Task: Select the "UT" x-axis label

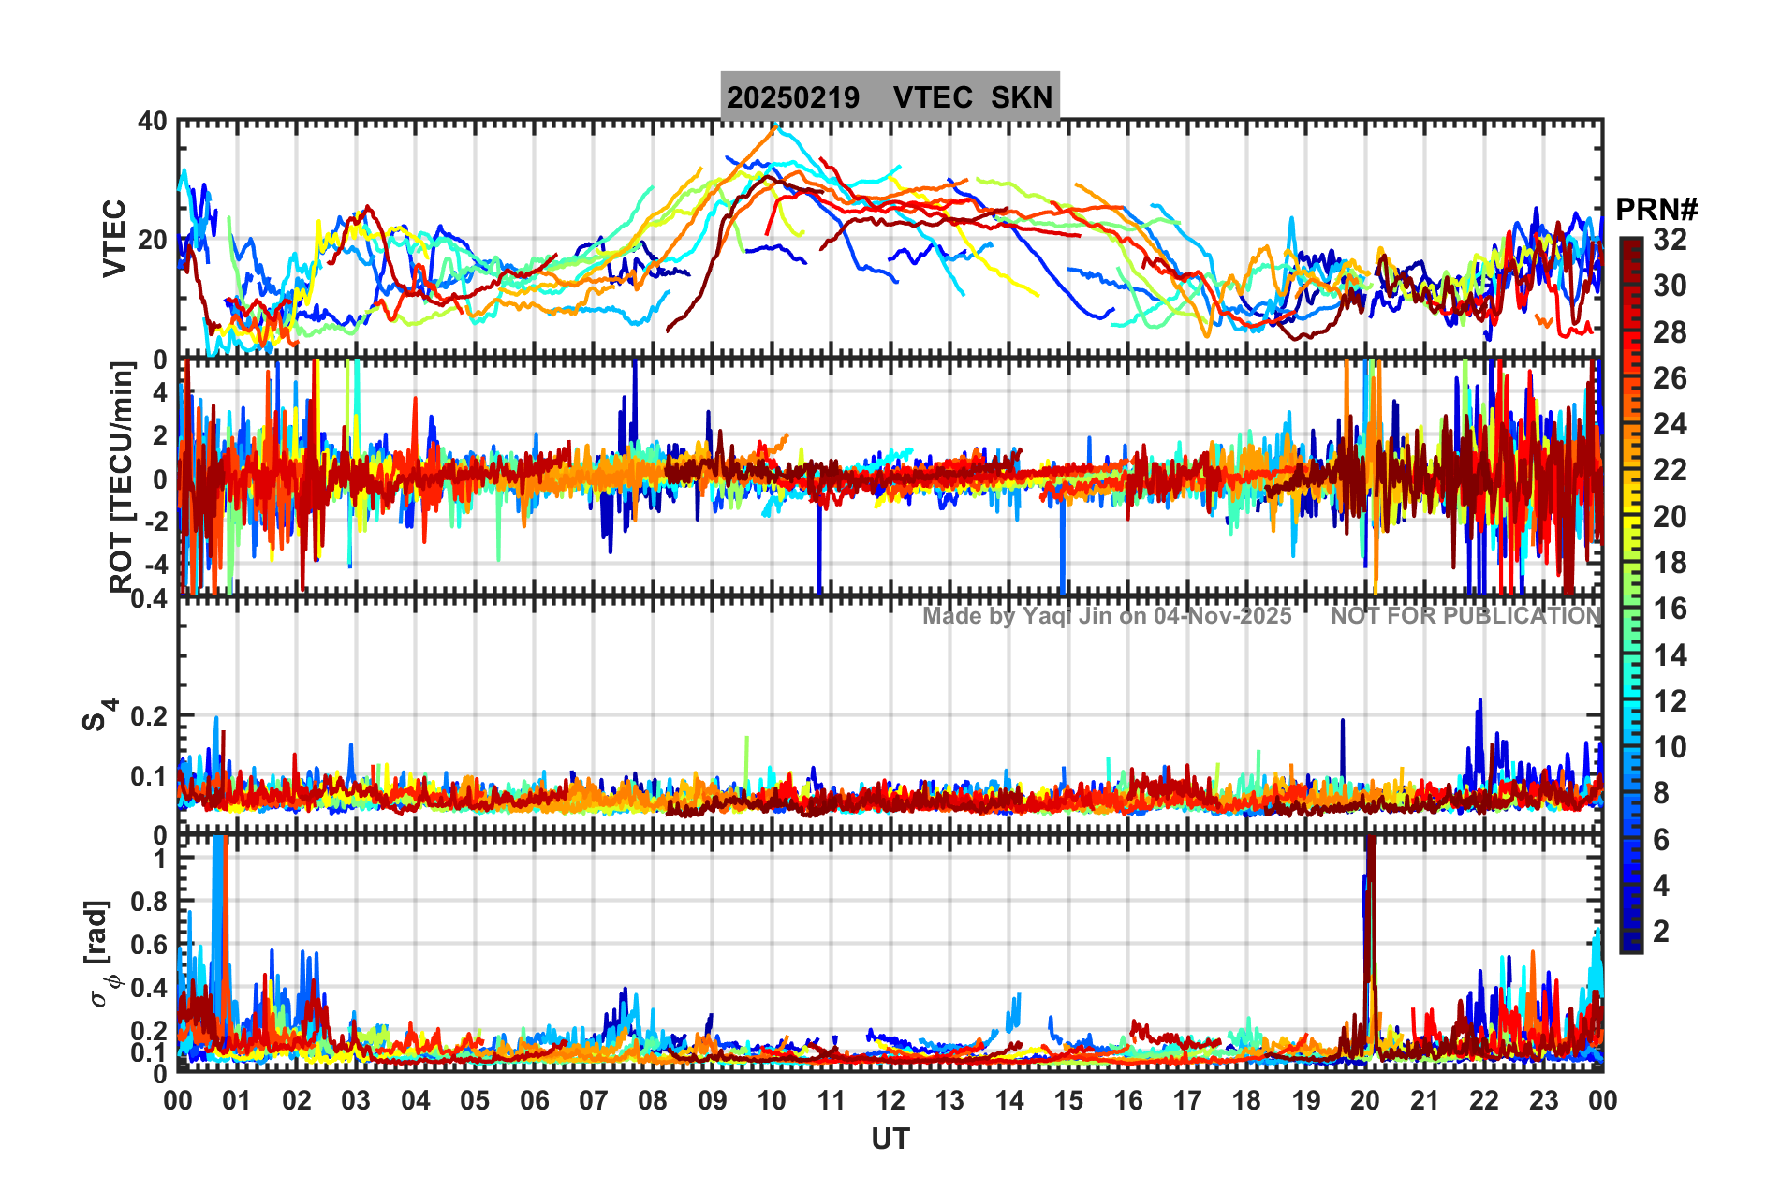Action: pyautogui.click(x=890, y=1139)
